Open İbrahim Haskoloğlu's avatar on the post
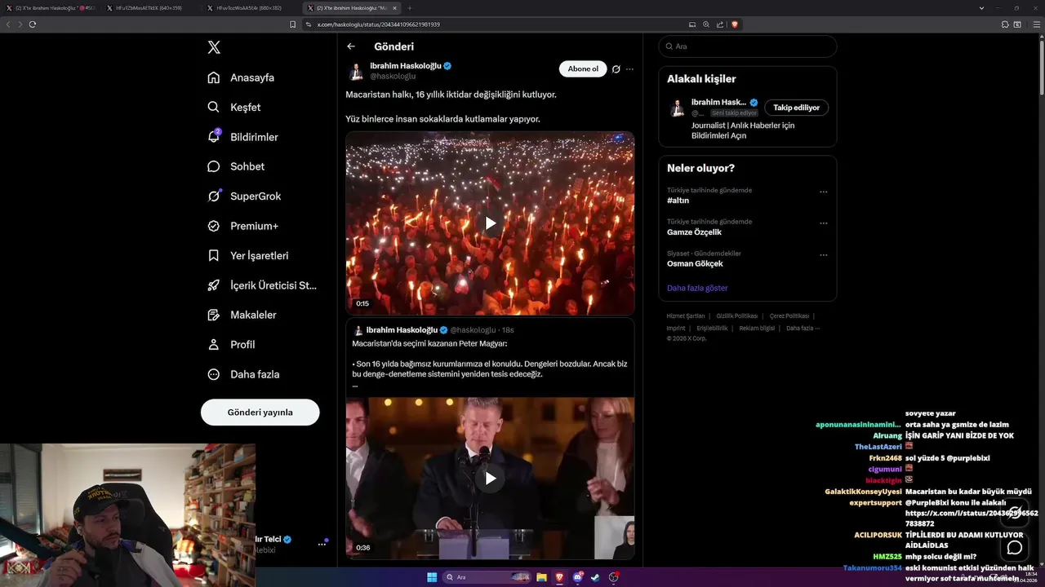The width and height of the screenshot is (1045, 587). [x=356, y=71]
